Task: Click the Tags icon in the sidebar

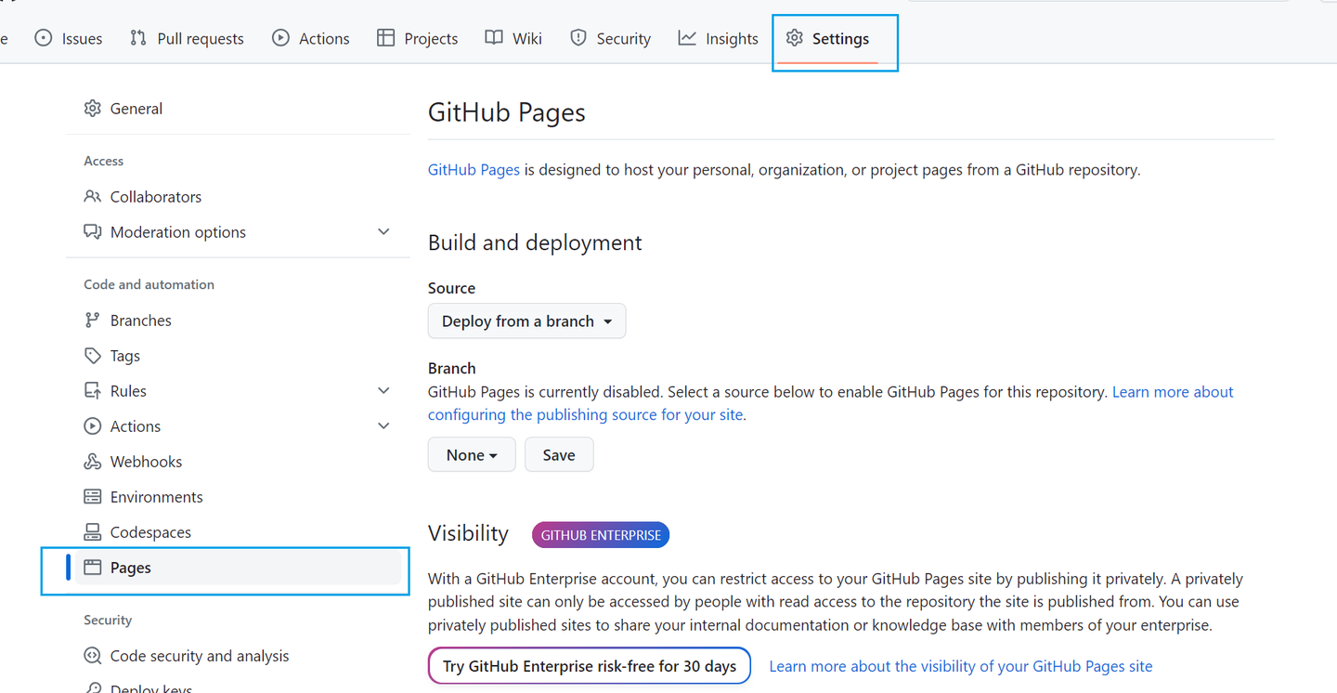Action: click(x=93, y=355)
